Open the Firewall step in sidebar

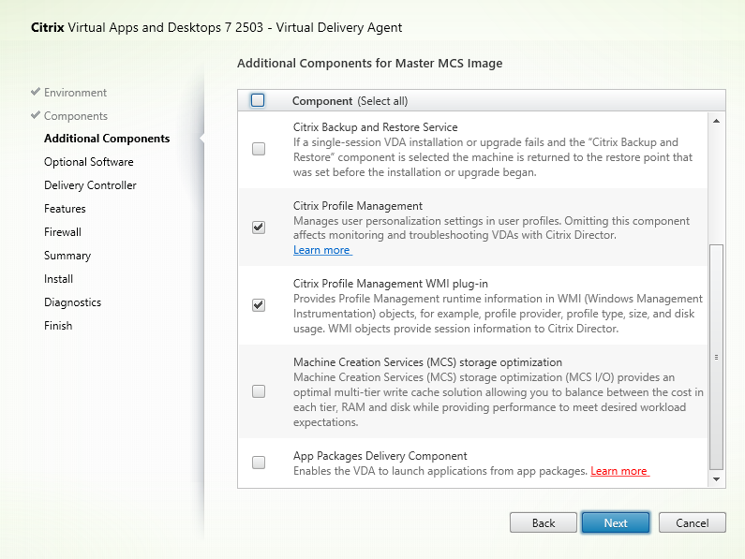pyautogui.click(x=63, y=232)
